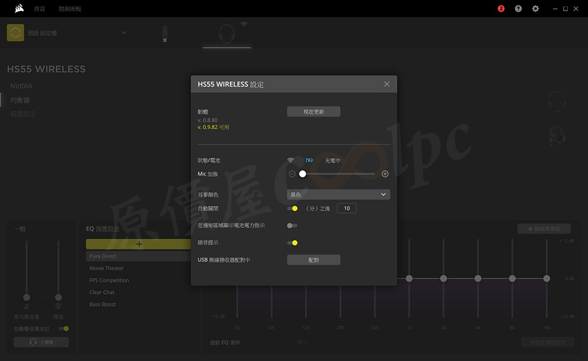The width and height of the screenshot is (588, 361).
Task: Click Mic 加強 slider handle
Action: tap(303, 174)
